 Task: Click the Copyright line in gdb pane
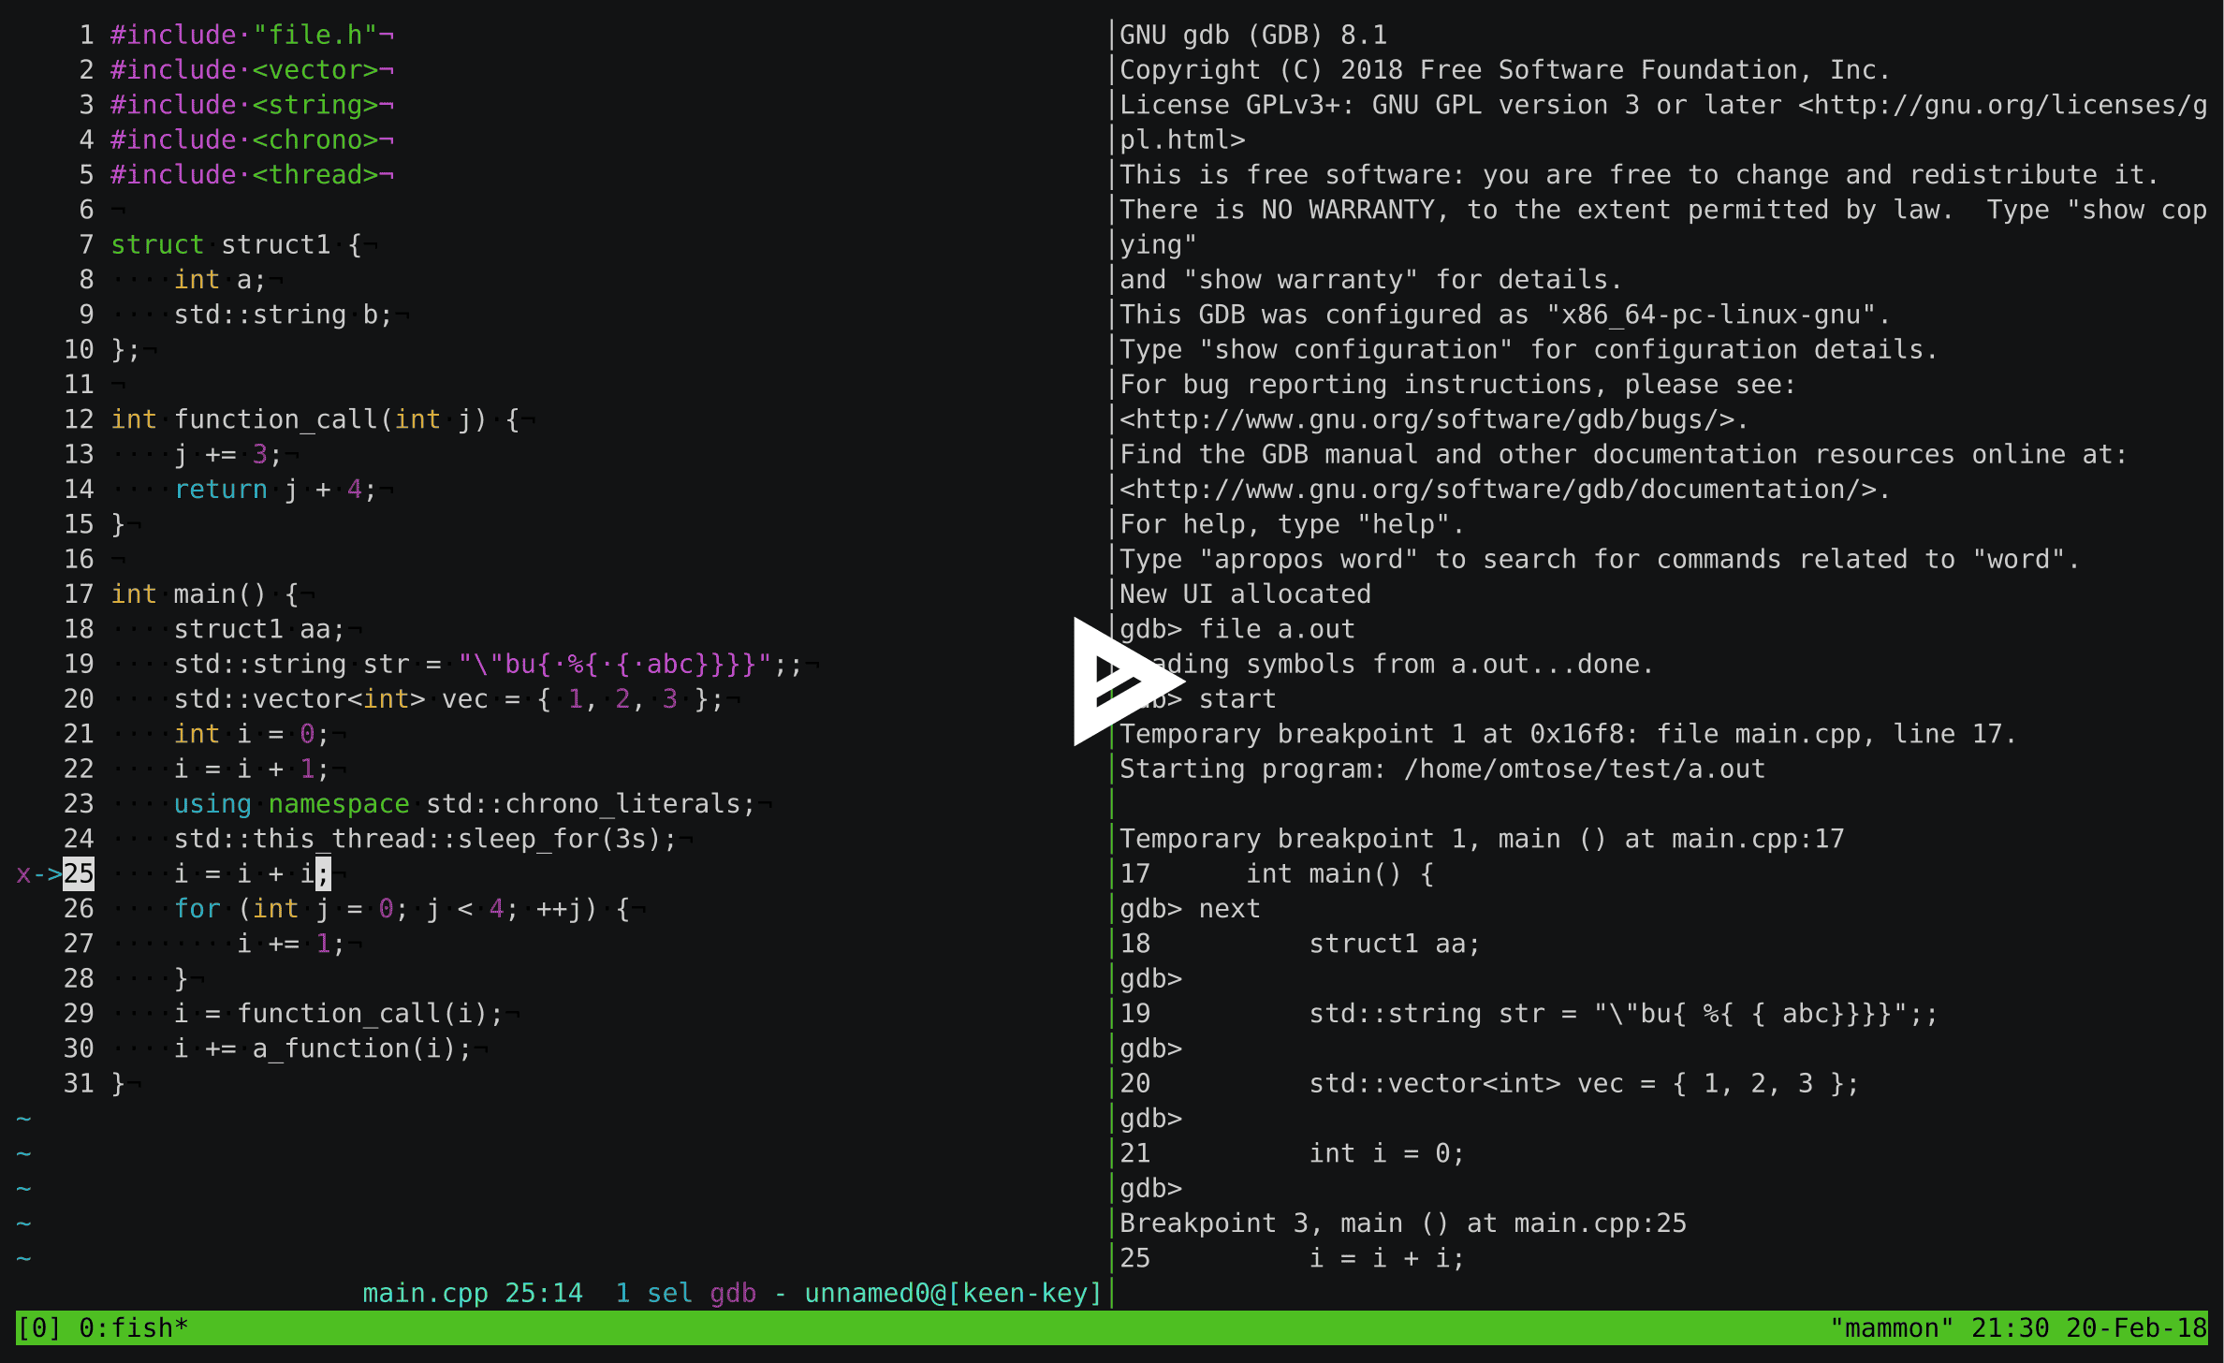[x=1505, y=69]
